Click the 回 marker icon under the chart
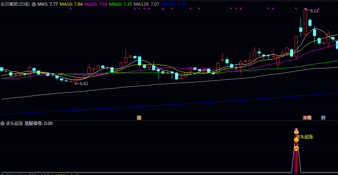 139,118
